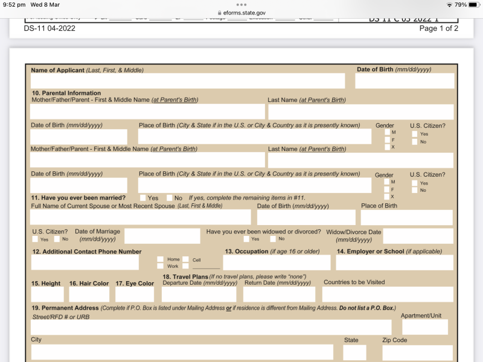Click the Name of Applicant field
This screenshot has width=483, height=362.
click(x=187, y=81)
